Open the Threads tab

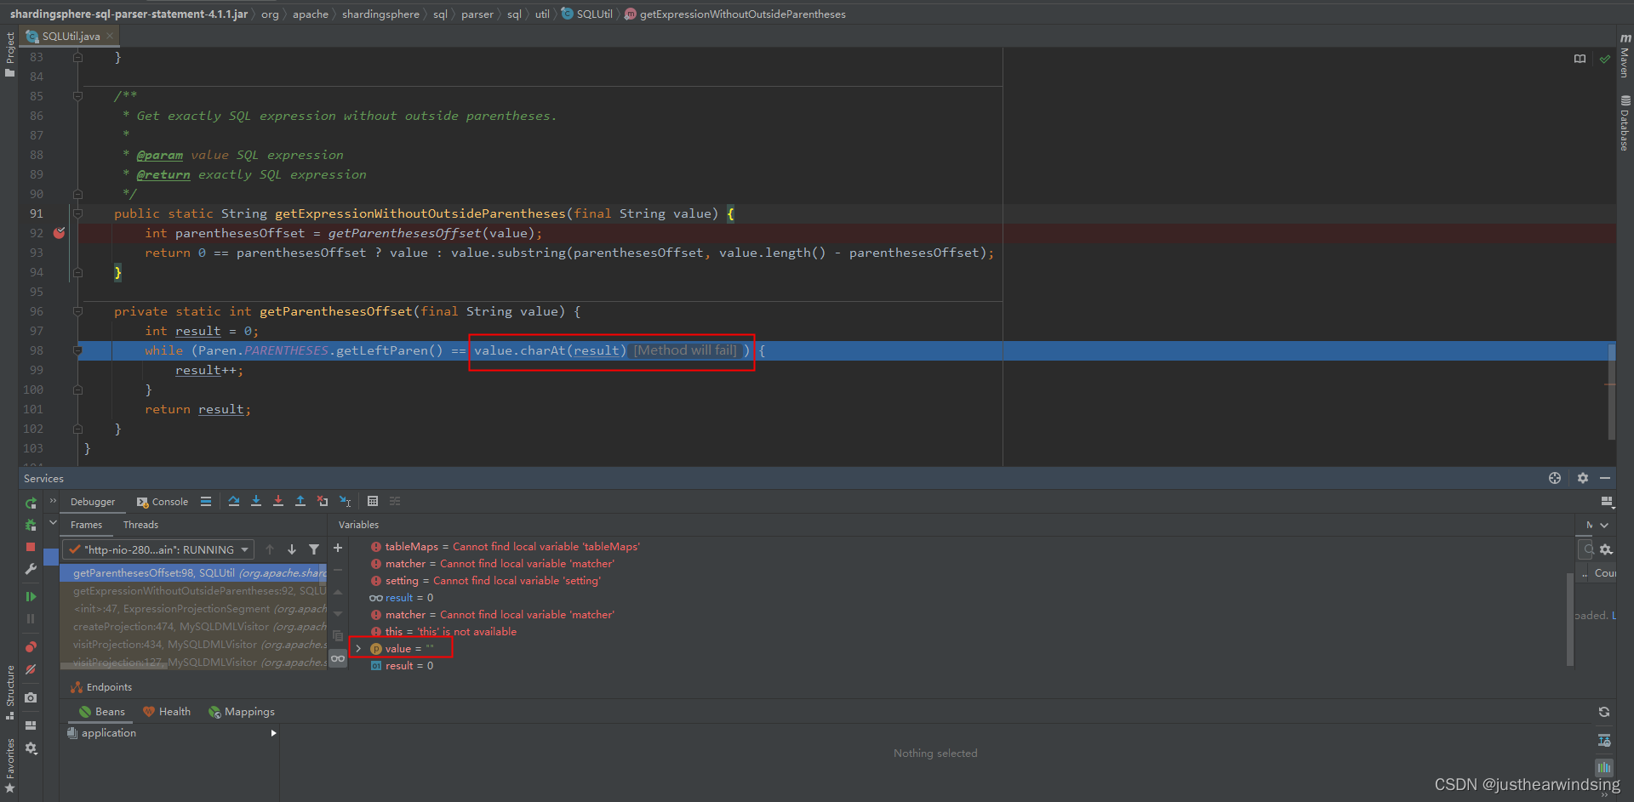(140, 525)
